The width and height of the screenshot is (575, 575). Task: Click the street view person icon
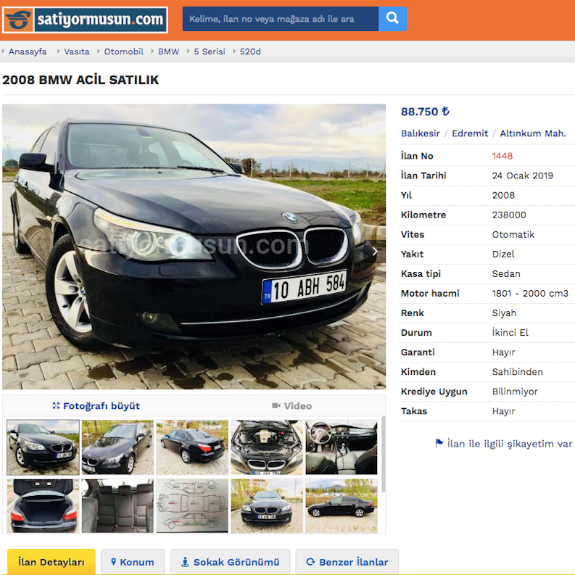(185, 562)
